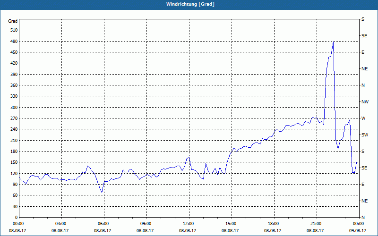Click the 00:00 label above 09.08.17
Image resolution: width=378 pixels, height=236 pixels.
[359, 224]
